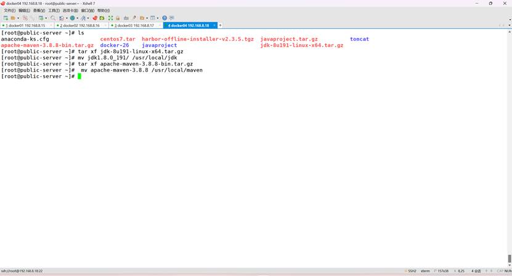
Task: Click the icon right of the Find magnifier
Action: (x=62, y=18)
